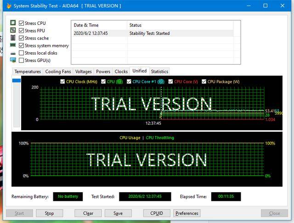Image resolution: width=294 pixels, height=223 pixels.
Task: Enable the Stress GPU(s) checkbox
Action: click(x=22, y=60)
